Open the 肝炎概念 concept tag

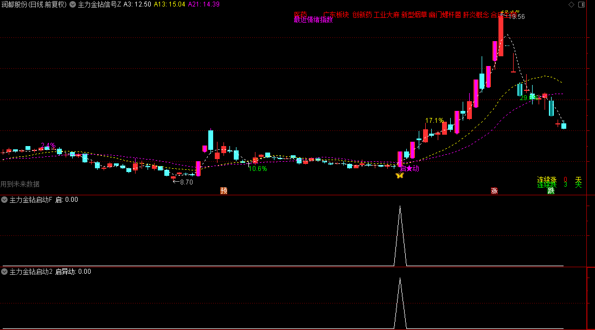click(476, 15)
